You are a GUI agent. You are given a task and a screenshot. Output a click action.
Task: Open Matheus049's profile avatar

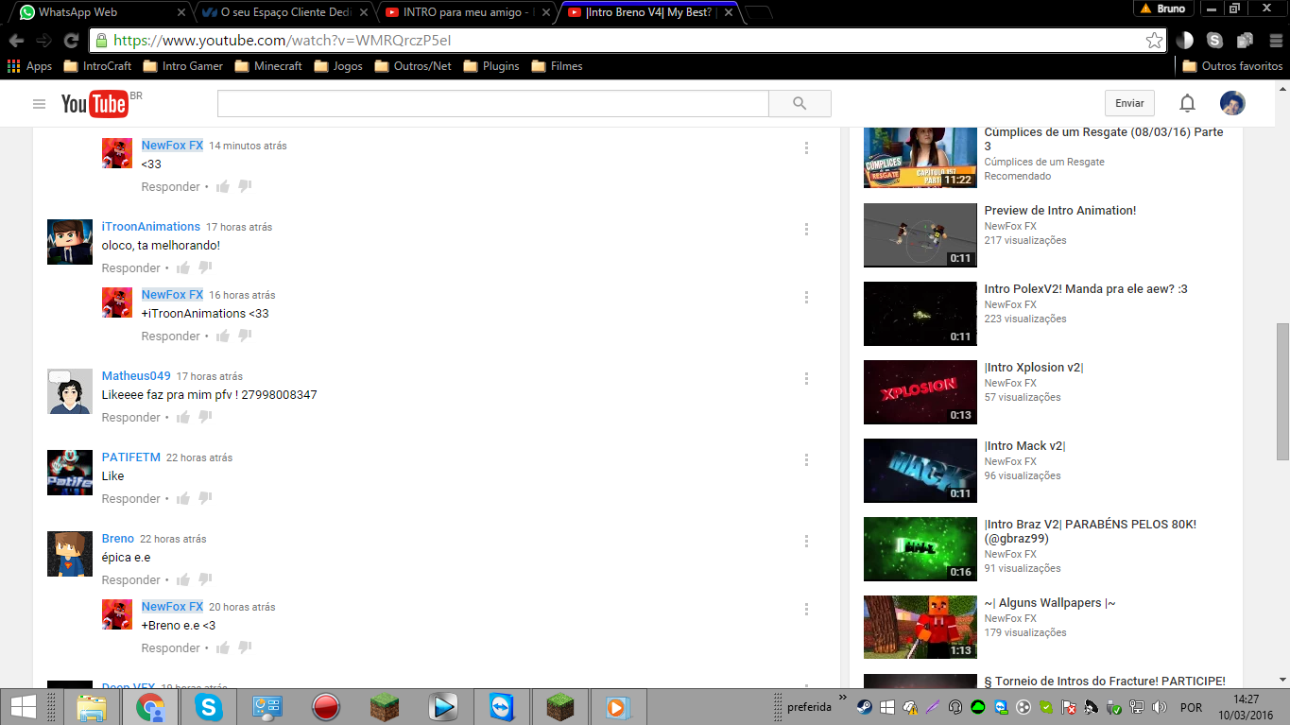tap(70, 391)
